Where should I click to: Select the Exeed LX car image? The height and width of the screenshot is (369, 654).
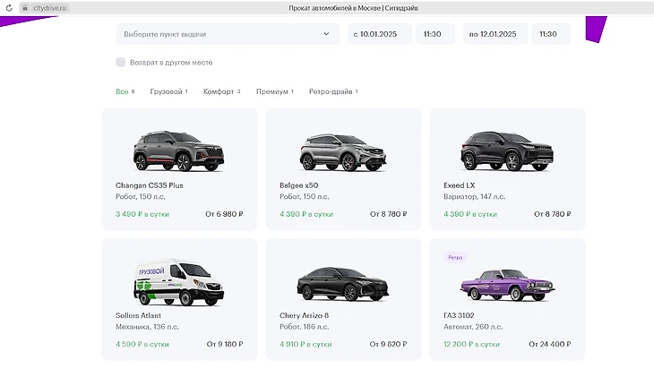[x=506, y=150]
